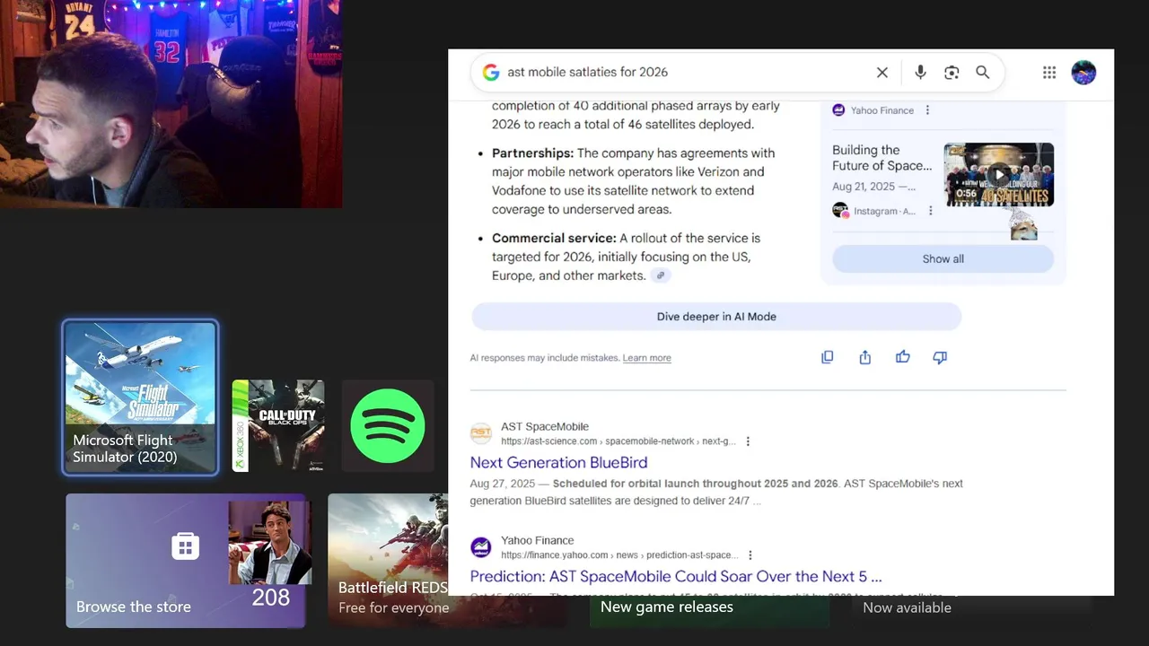Open Spotify app tile
This screenshot has width=1149, height=646.
388,425
